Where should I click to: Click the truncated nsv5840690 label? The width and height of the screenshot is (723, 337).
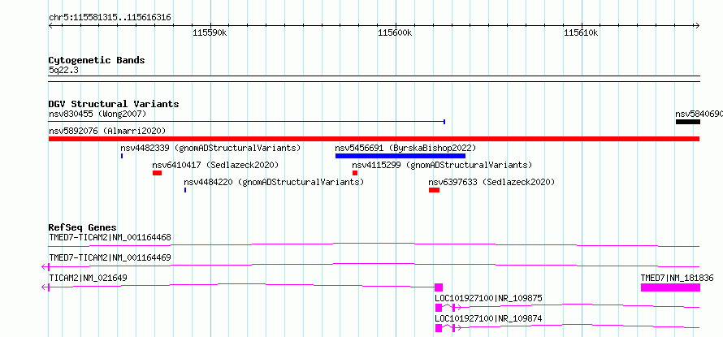pyautogui.click(x=699, y=114)
